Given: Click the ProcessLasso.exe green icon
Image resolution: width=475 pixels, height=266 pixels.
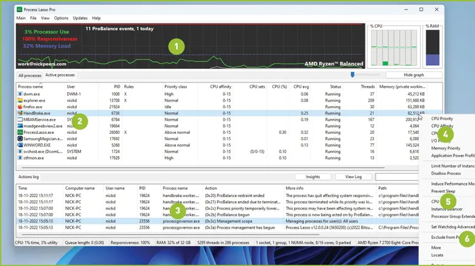Looking at the screenshot, I should pyautogui.click(x=20, y=132).
